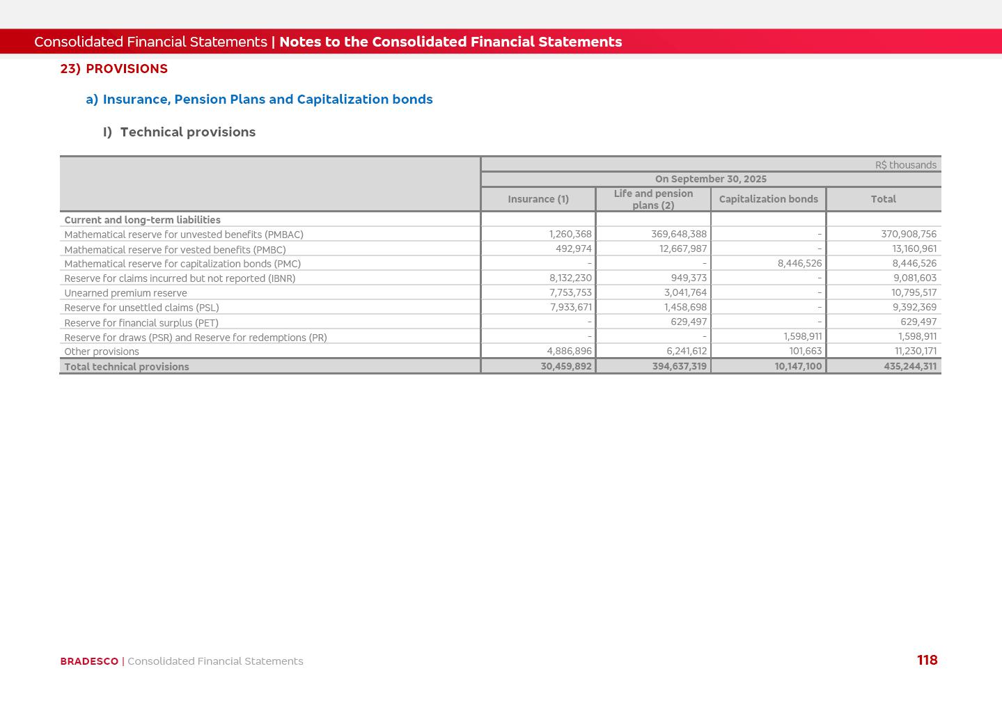Click the 'BRADESCO' footer text
The width and height of the screenshot is (1002, 703).
tap(89, 661)
